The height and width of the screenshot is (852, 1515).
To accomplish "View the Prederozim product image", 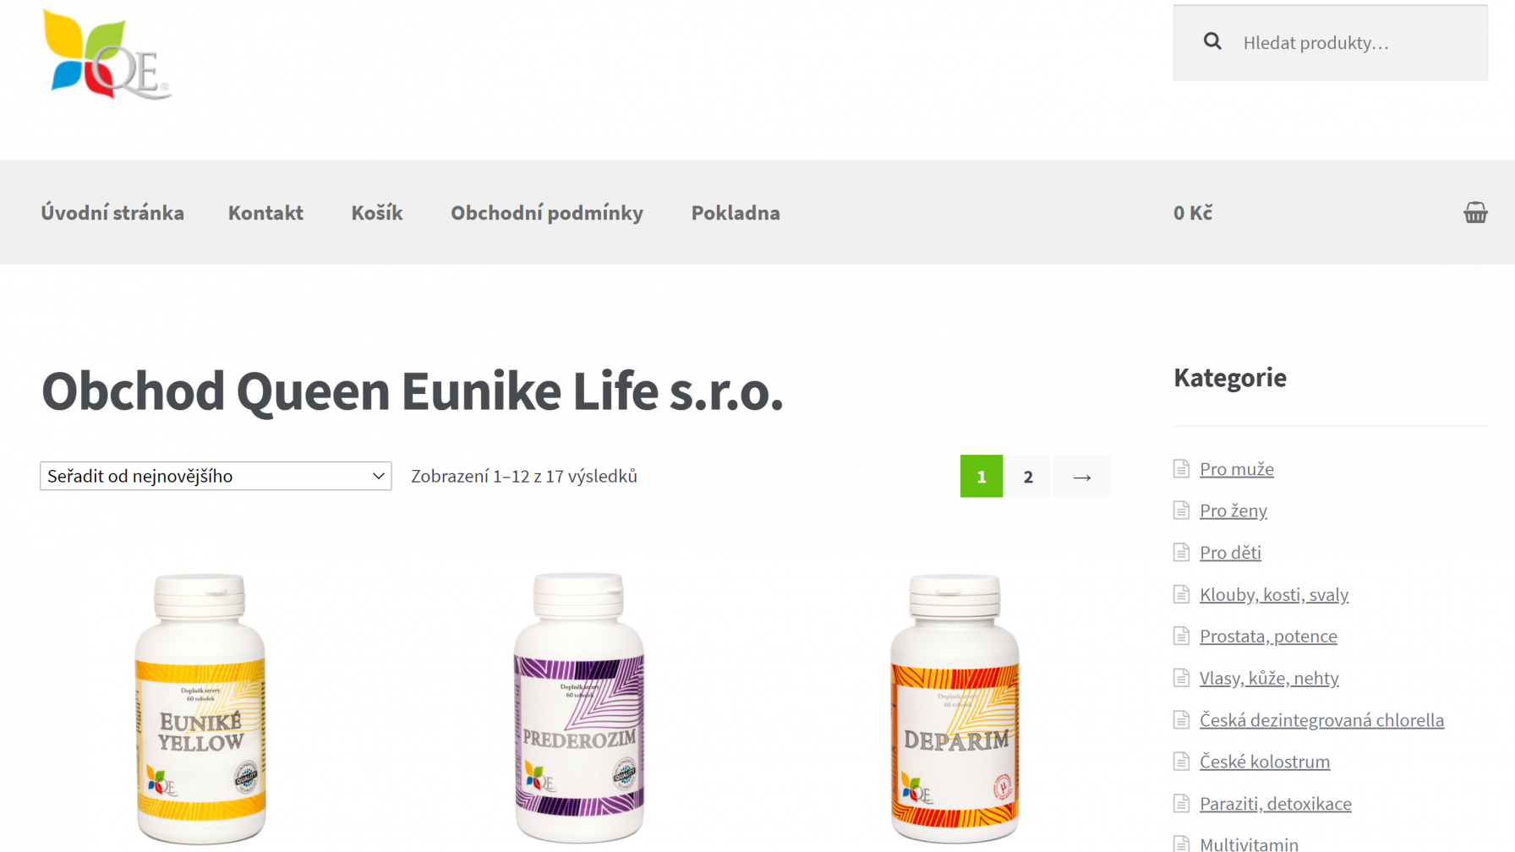I will click(579, 707).
